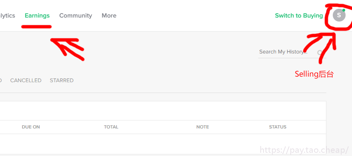Viewport: 352px width, 156px height.
Task: Click the red double arrow below Earnings
Action: [x=67, y=49]
